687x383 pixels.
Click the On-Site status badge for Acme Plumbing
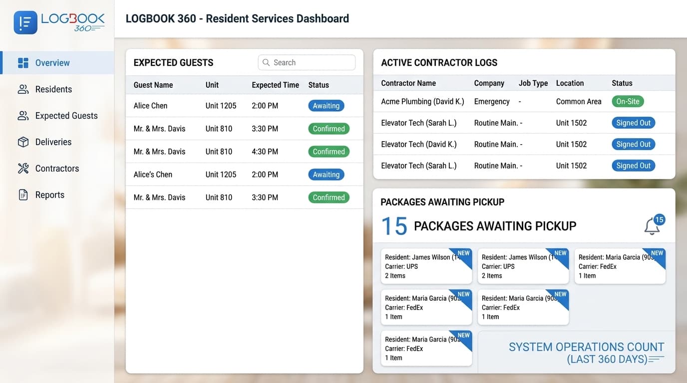pos(628,101)
